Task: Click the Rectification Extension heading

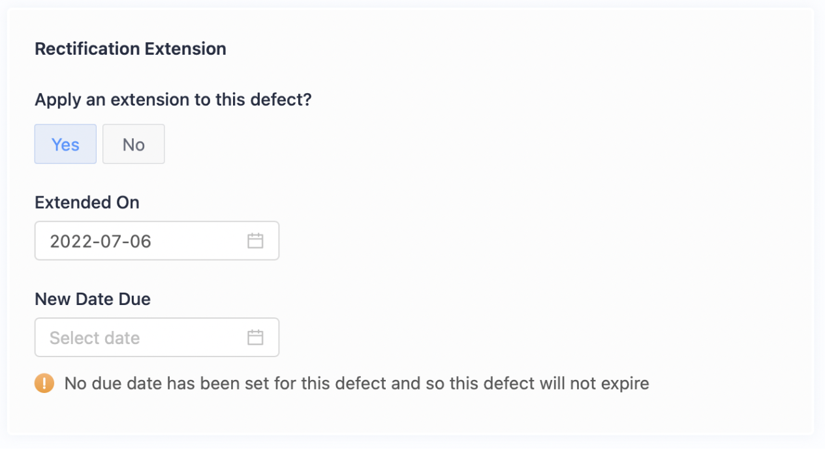Action: (131, 49)
